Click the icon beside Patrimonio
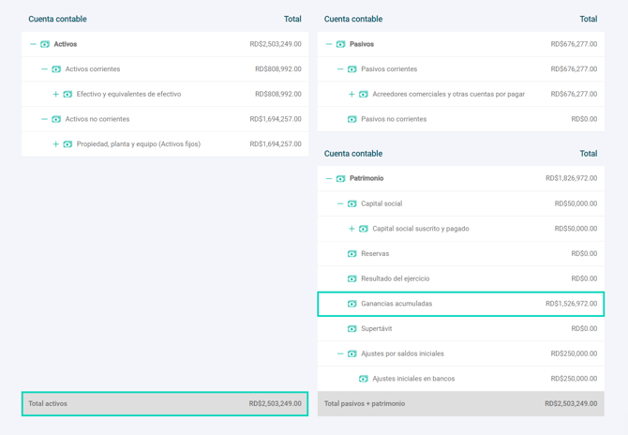The image size is (628, 435). (341, 178)
